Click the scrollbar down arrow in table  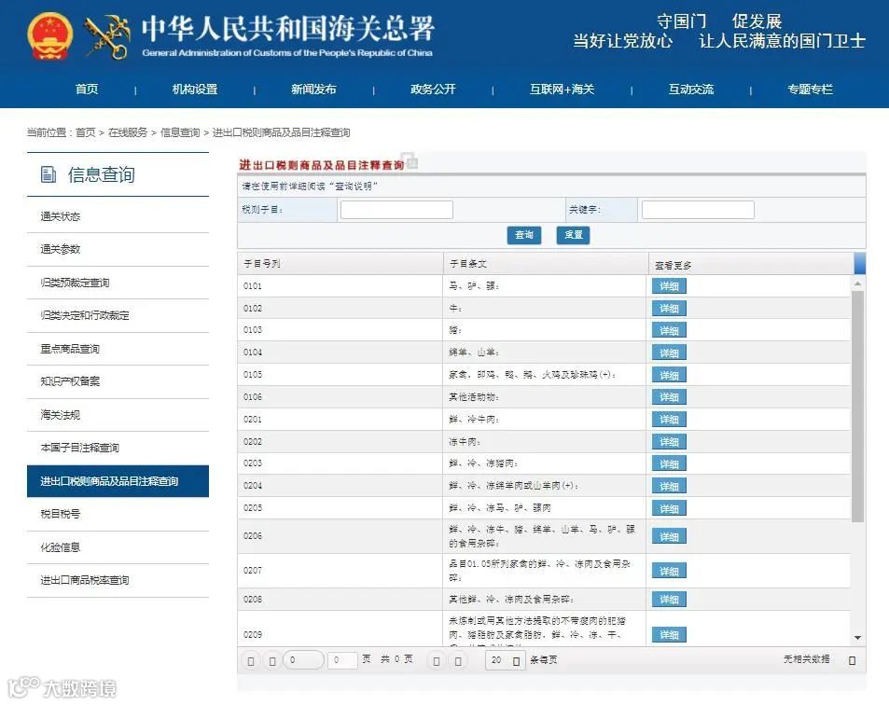point(857,638)
